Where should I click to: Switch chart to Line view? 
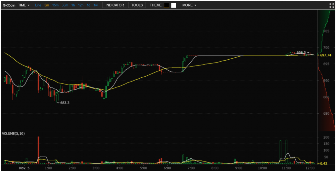click(x=38, y=5)
